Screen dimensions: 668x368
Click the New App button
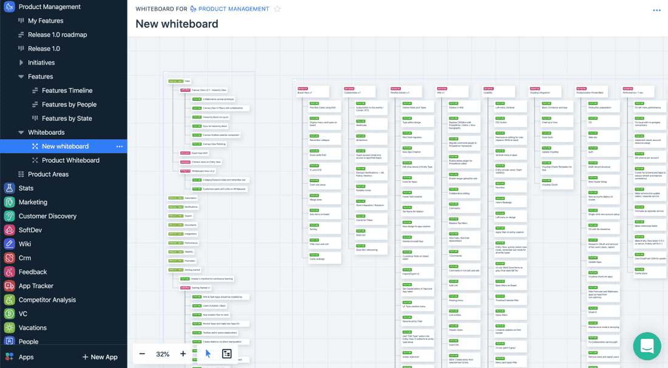tap(100, 357)
